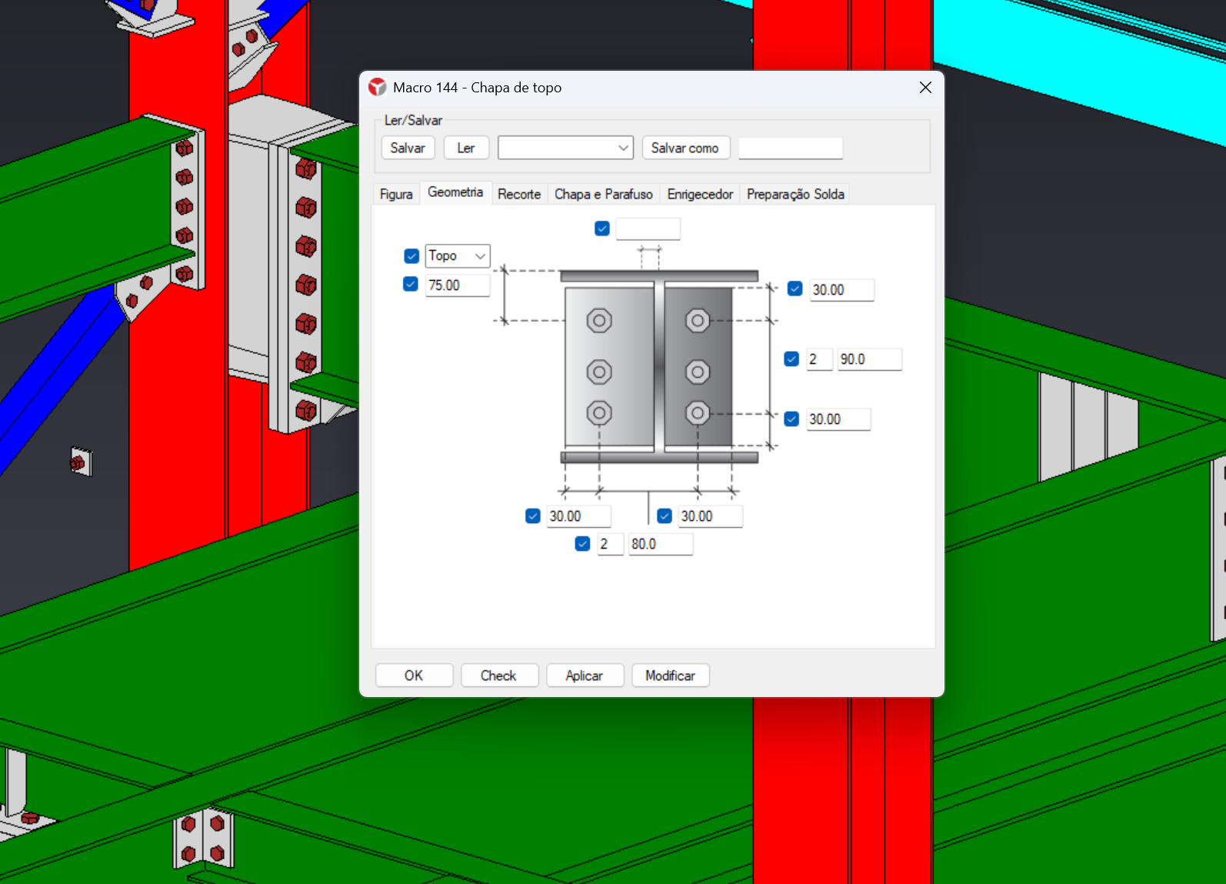Edit the 75.00 distance field
The image size is (1226, 884).
[458, 285]
